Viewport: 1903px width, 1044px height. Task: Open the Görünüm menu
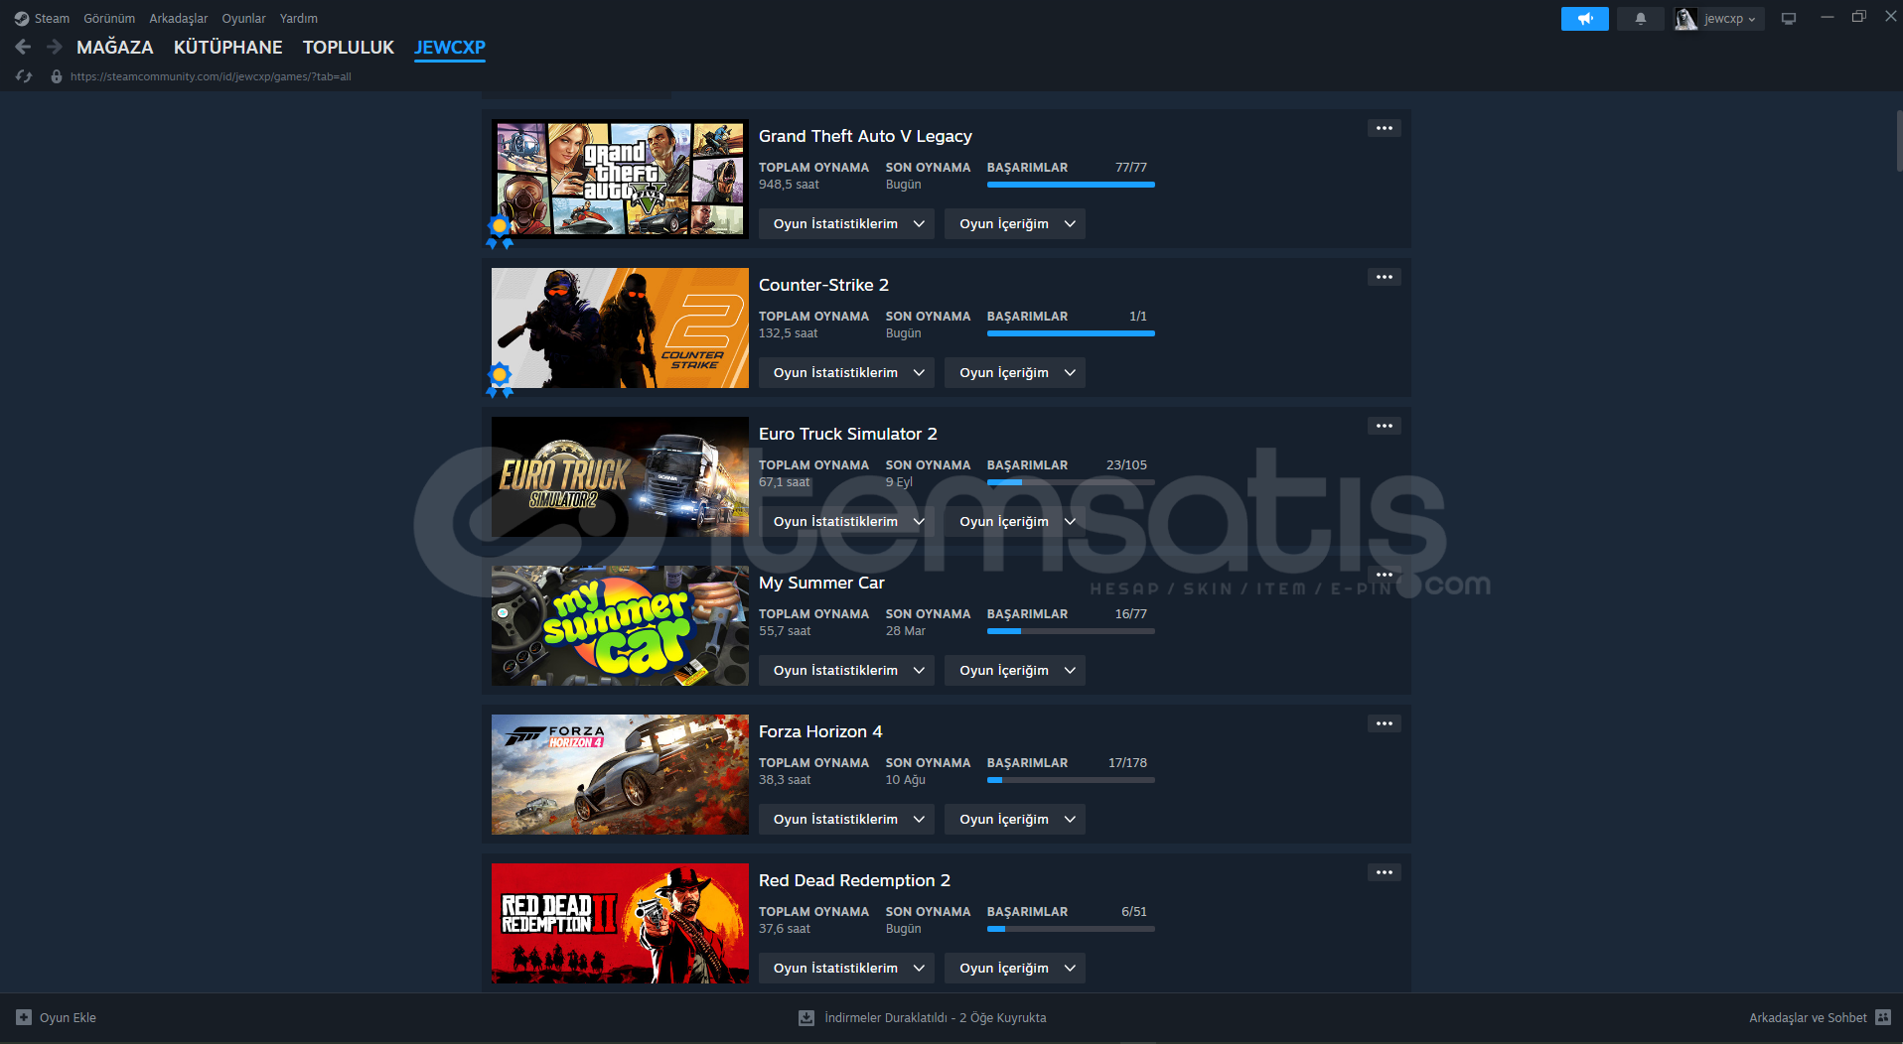pos(109,19)
